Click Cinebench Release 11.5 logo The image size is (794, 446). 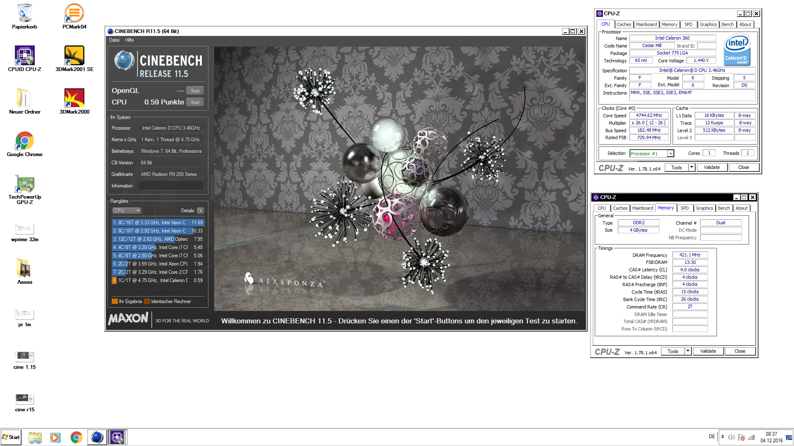coord(158,64)
